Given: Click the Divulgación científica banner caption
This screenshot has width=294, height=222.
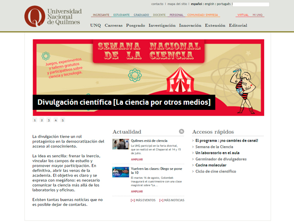Looking at the screenshot, I should click(124, 102).
